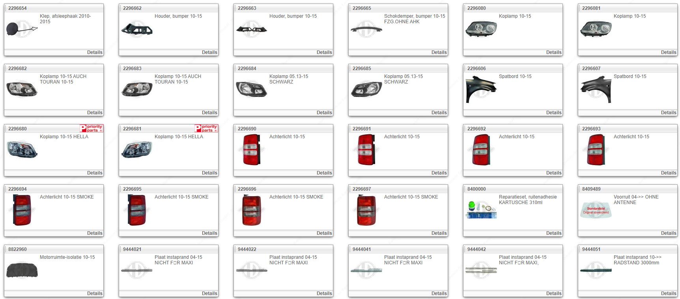The width and height of the screenshot is (680, 299).
Task: Click the priority parts badge on item 2296680
Action: pyautogui.click(x=91, y=128)
